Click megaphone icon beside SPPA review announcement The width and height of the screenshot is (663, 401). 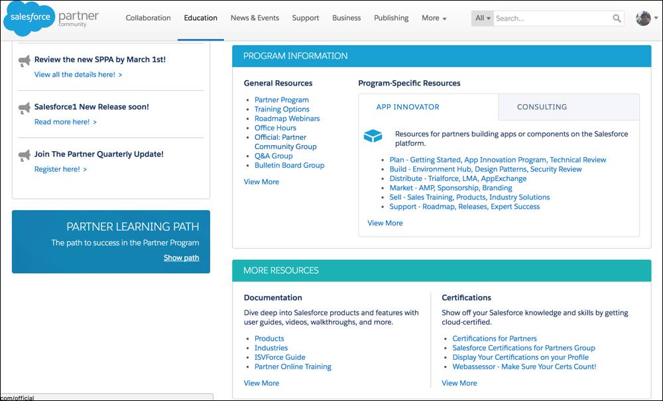coord(25,61)
